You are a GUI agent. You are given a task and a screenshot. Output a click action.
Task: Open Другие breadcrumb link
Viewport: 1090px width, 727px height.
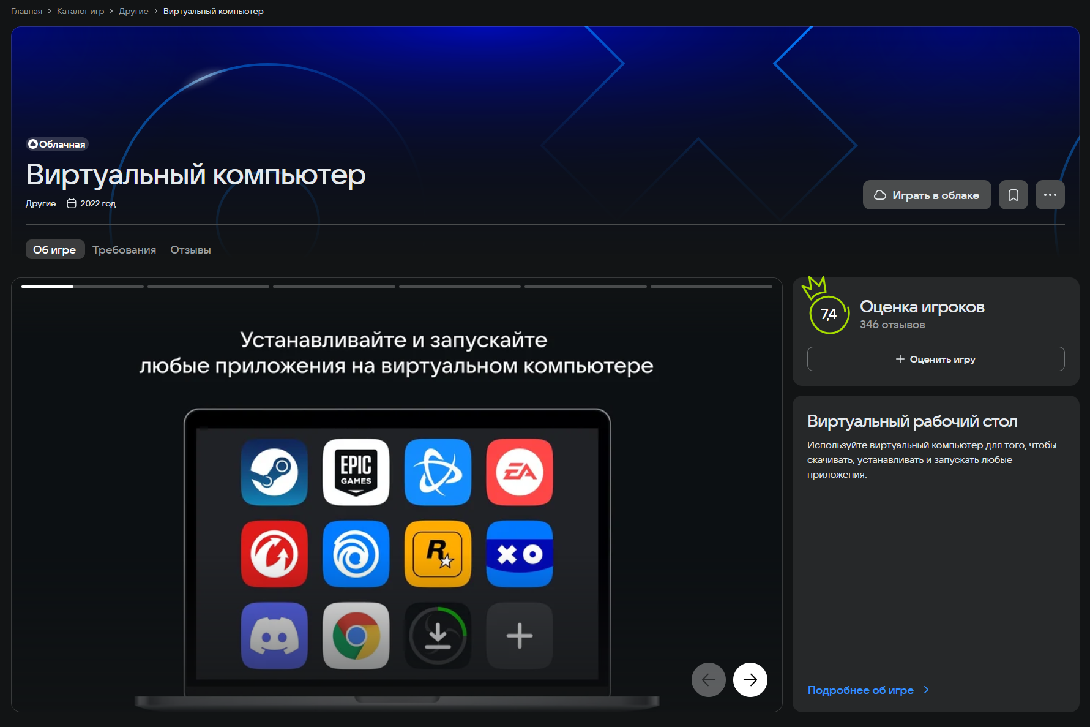click(x=133, y=11)
